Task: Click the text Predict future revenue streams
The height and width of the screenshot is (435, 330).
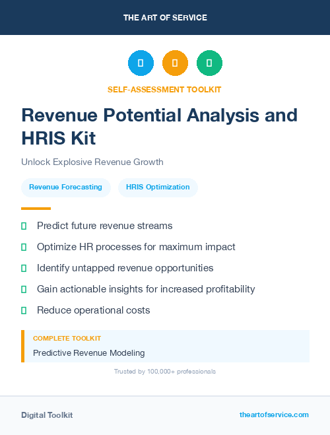Action: [104, 226]
